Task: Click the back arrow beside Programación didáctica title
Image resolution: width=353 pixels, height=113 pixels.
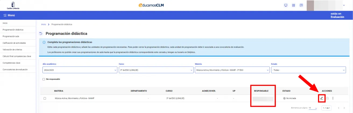Action: 41,34
